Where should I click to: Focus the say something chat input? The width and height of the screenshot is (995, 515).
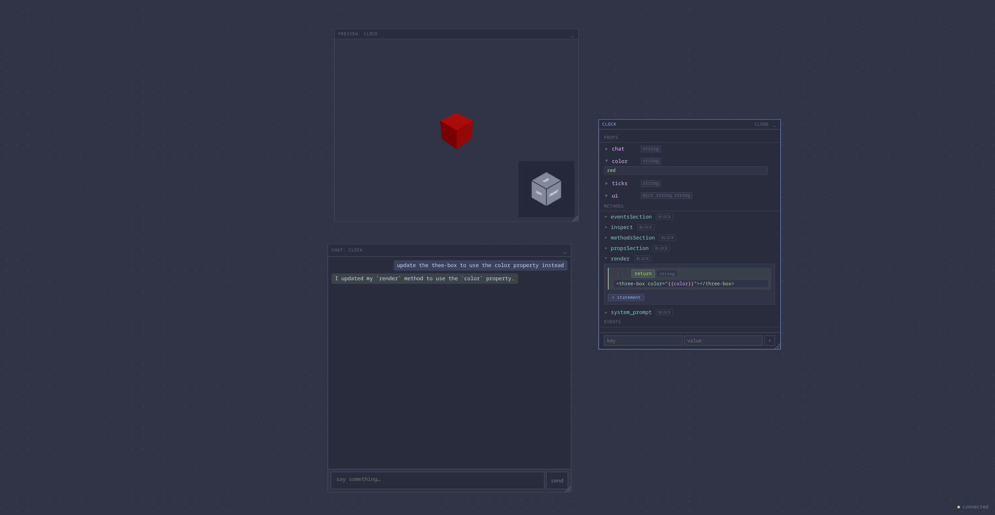(437, 480)
